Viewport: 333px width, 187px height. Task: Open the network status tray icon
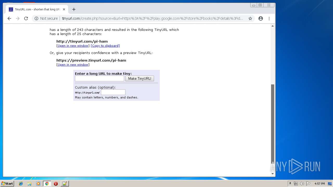[x=296, y=184]
